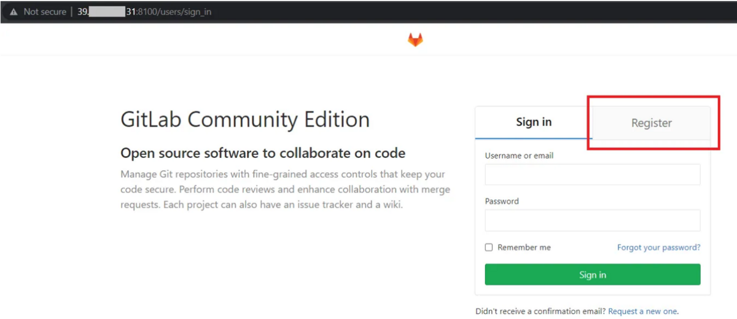Click the Remember me label text
The width and height of the screenshot is (737, 319).
coord(524,248)
